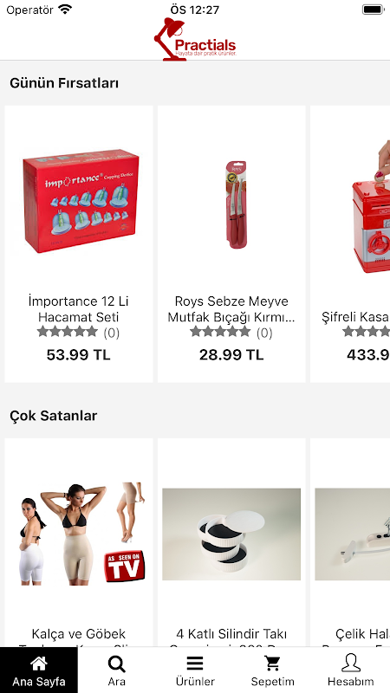Click the hacamat seti star rating
390x693 pixels.
click(x=68, y=332)
